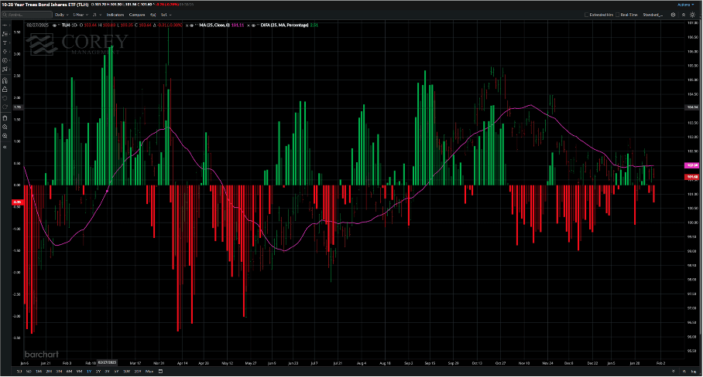Click the DIFA (25, MA, Percentage) legend label
Viewport: 703px width, 377px height.
[x=285, y=25]
